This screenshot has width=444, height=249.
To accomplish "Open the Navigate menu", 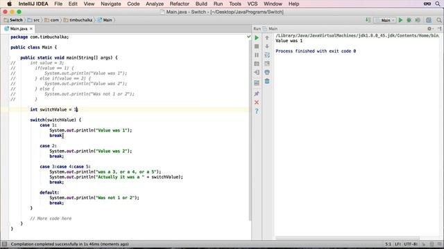I will click(111, 4).
